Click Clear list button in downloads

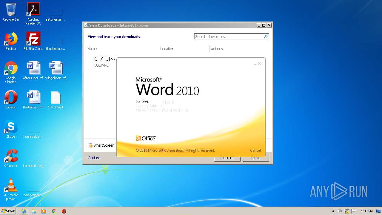pos(227,158)
